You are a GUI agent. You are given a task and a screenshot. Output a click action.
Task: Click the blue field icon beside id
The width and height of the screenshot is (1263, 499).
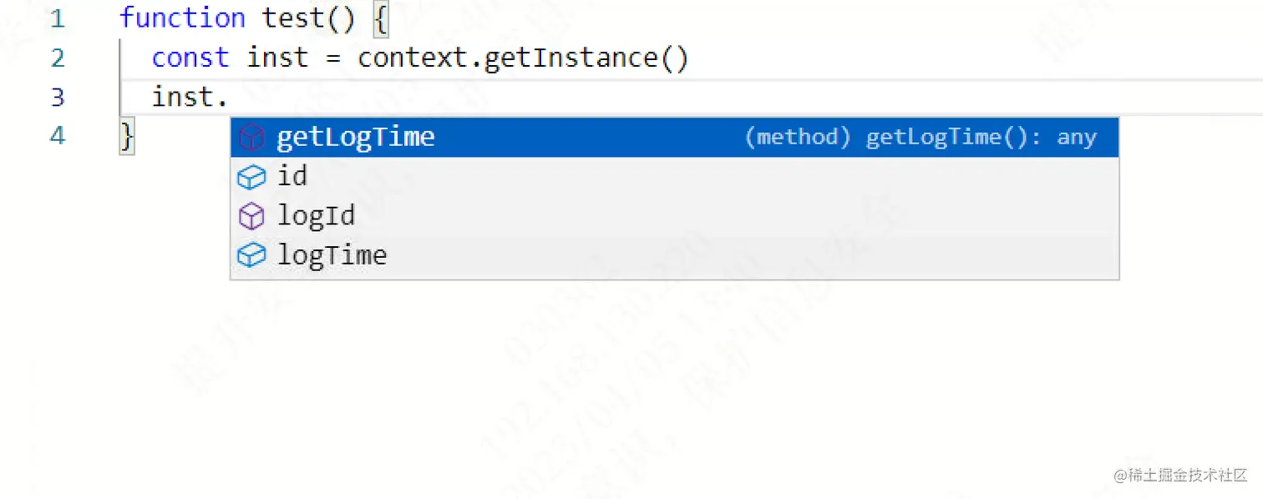click(x=251, y=177)
